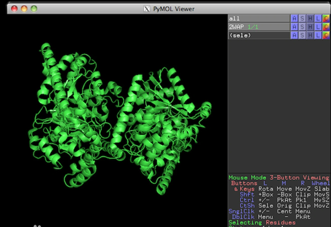Image resolution: width=331 pixels, height=227 pixels.
Task: Click the Slab label in the mouse panel
Action: 321,189
